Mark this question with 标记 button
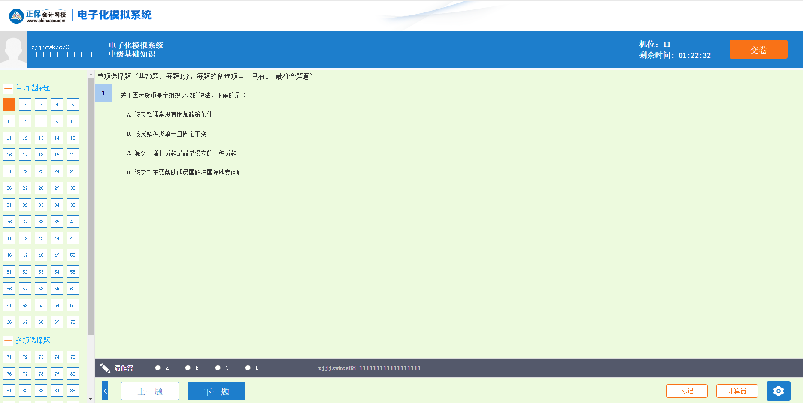The width and height of the screenshot is (803, 403). 687,391
